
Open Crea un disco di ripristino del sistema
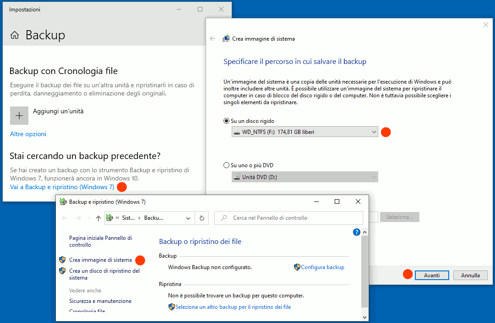104,274
